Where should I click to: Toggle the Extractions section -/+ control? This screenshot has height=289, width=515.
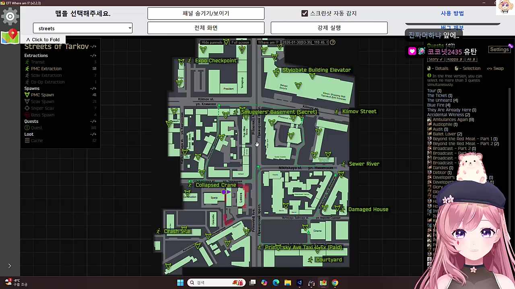(93, 55)
